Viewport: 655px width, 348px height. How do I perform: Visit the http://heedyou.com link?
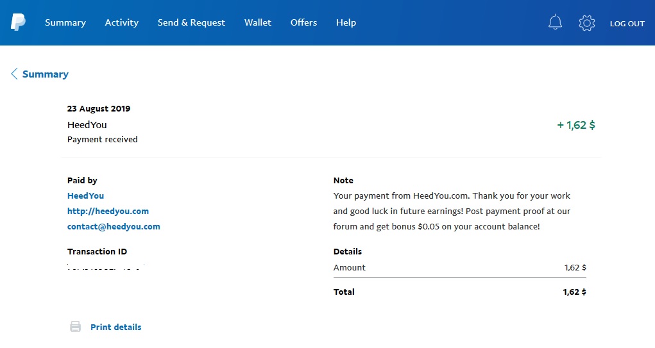click(x=108, y=211)
